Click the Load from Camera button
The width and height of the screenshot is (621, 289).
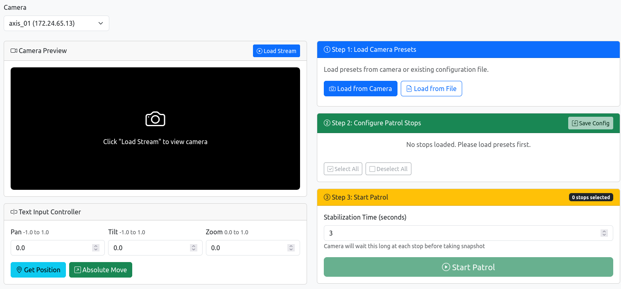pos(361,89)
